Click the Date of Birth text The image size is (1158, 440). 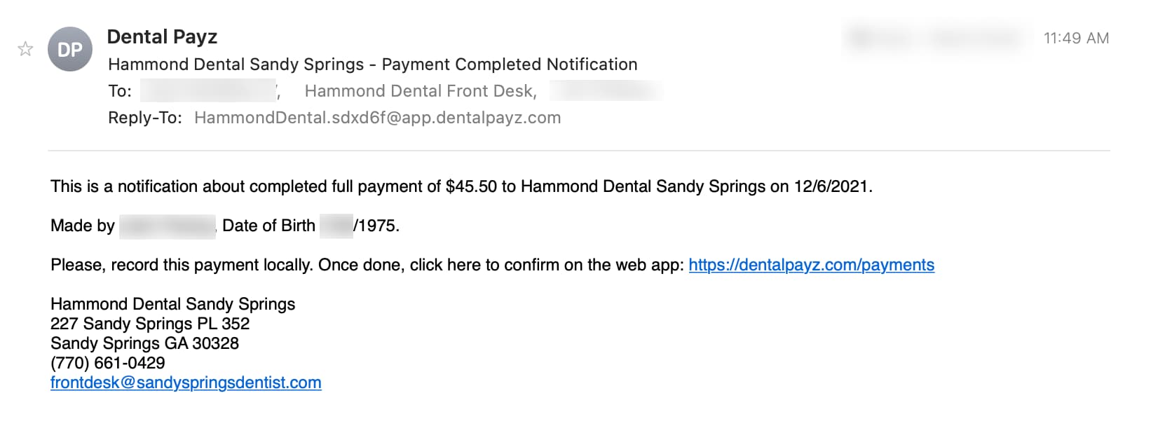(268, 226)
